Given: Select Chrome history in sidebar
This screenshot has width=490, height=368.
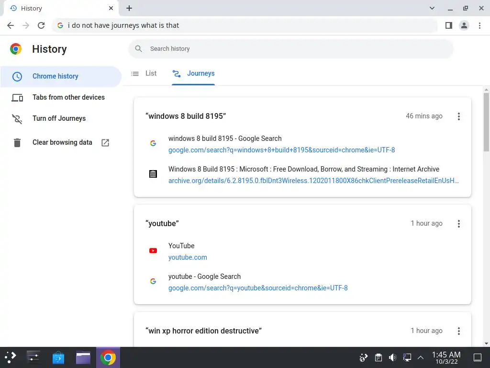Looking at the screenshot, I should pyautogui.click(x=61, y=76).
